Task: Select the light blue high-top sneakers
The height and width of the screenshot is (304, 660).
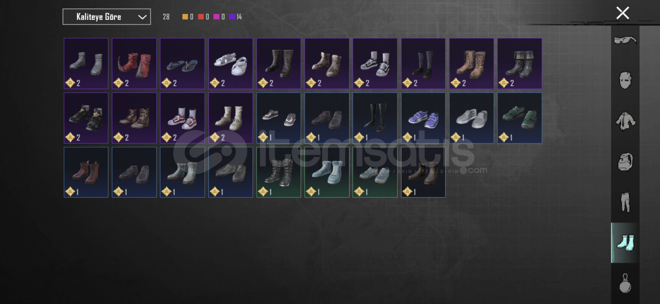Action: click(327, 172)
